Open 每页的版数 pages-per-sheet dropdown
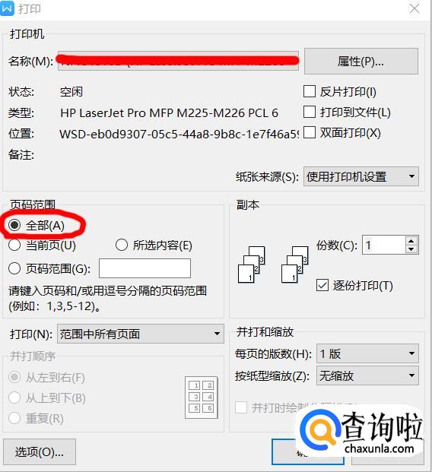Viewport: 432px width, 472px height. tap(367, 353)
